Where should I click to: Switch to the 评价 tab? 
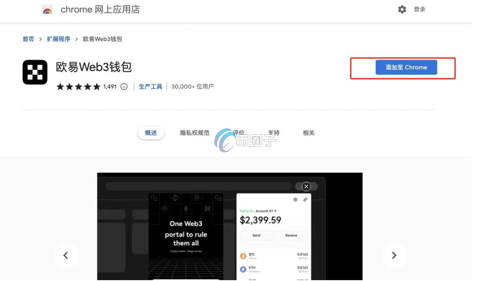[239, 132]
